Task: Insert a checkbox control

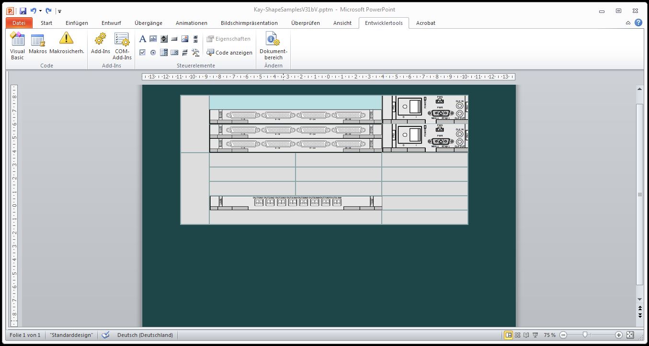Action: (x=143, y=53)
